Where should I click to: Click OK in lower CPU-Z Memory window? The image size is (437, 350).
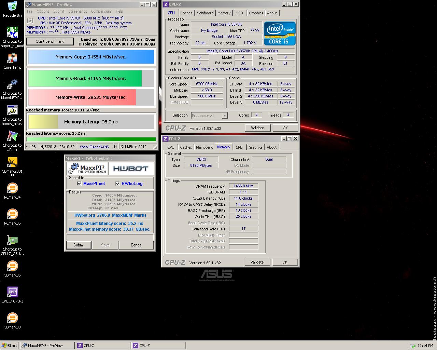[x=285, y=262]
